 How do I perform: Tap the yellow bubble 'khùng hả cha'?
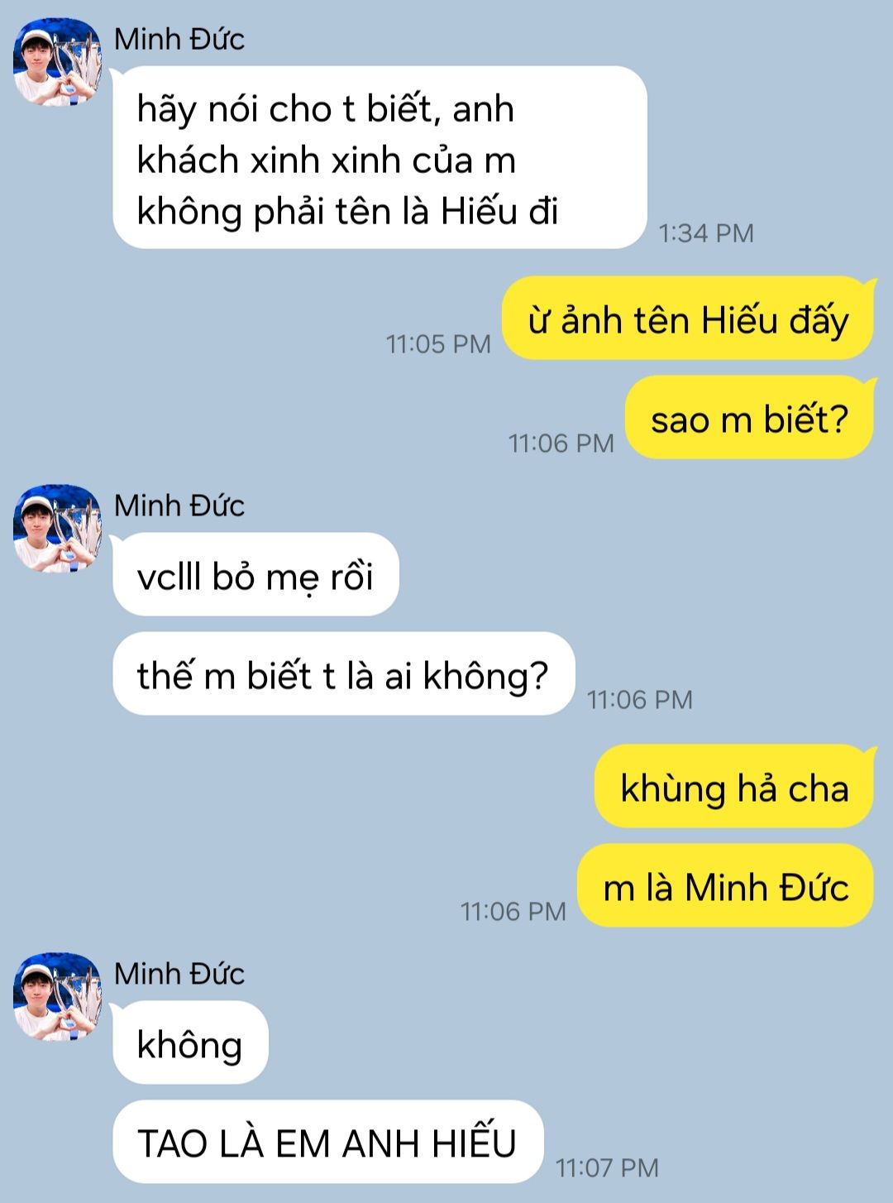click(x=734, y=786)
